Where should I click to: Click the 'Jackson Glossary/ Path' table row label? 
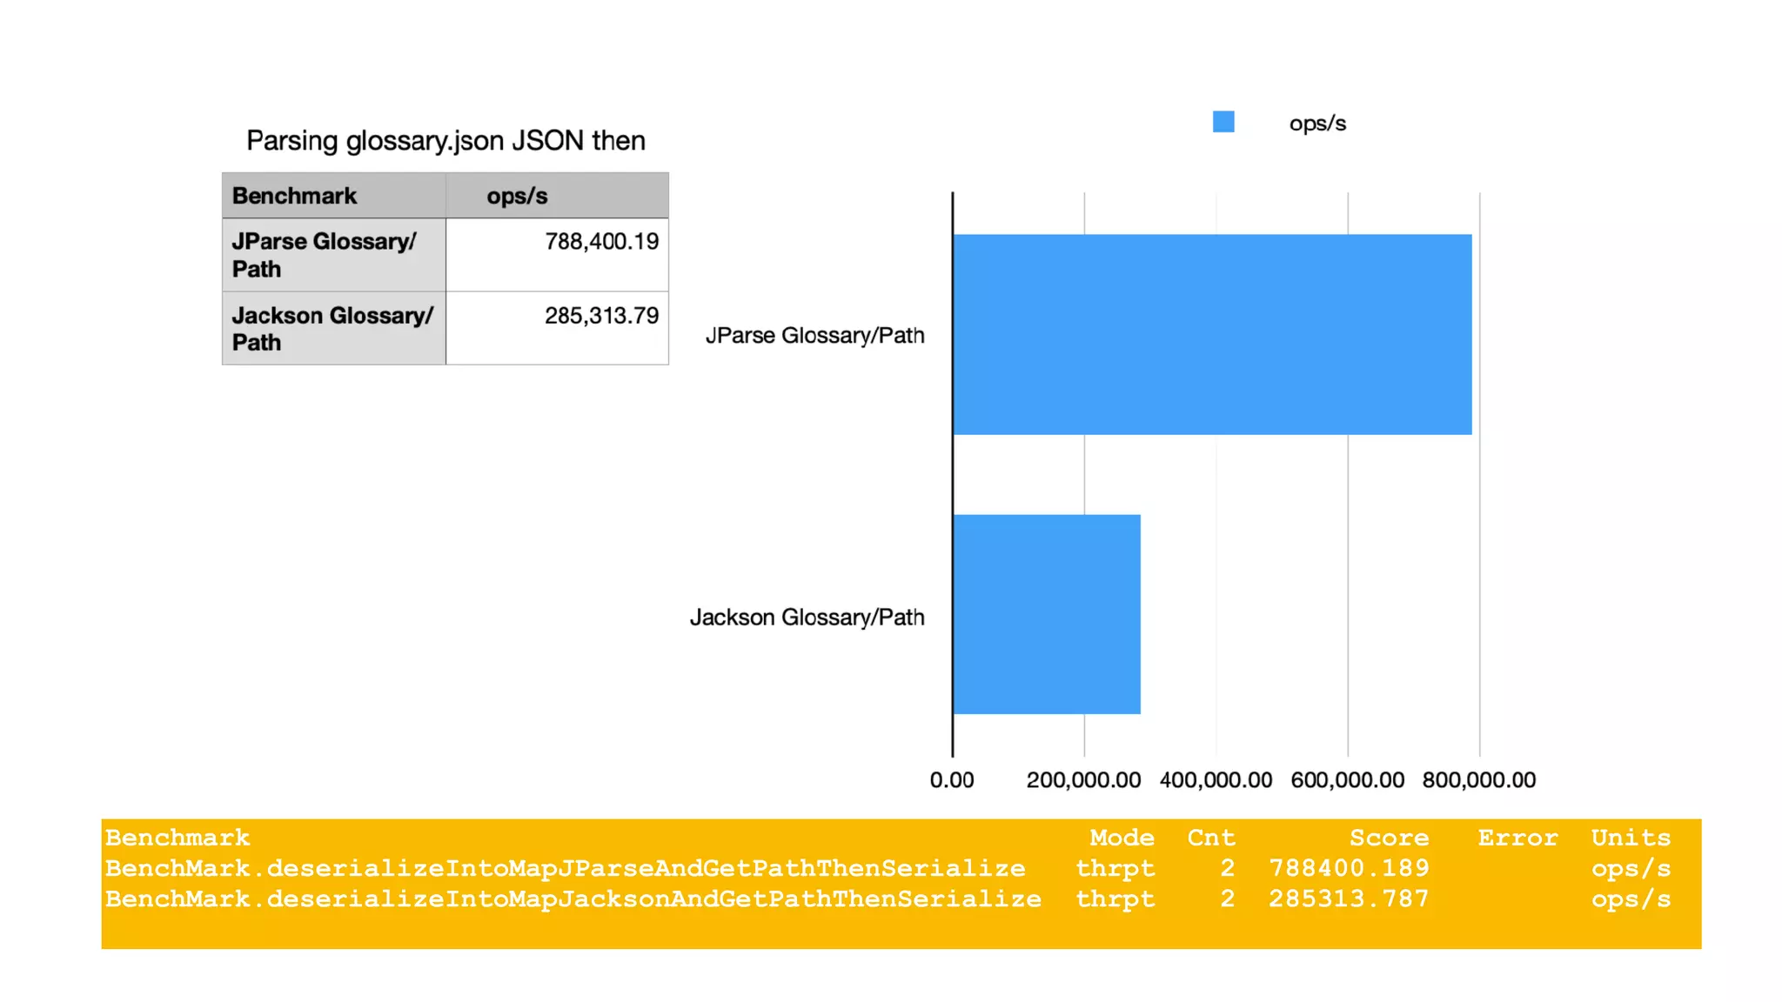(333, 328)
